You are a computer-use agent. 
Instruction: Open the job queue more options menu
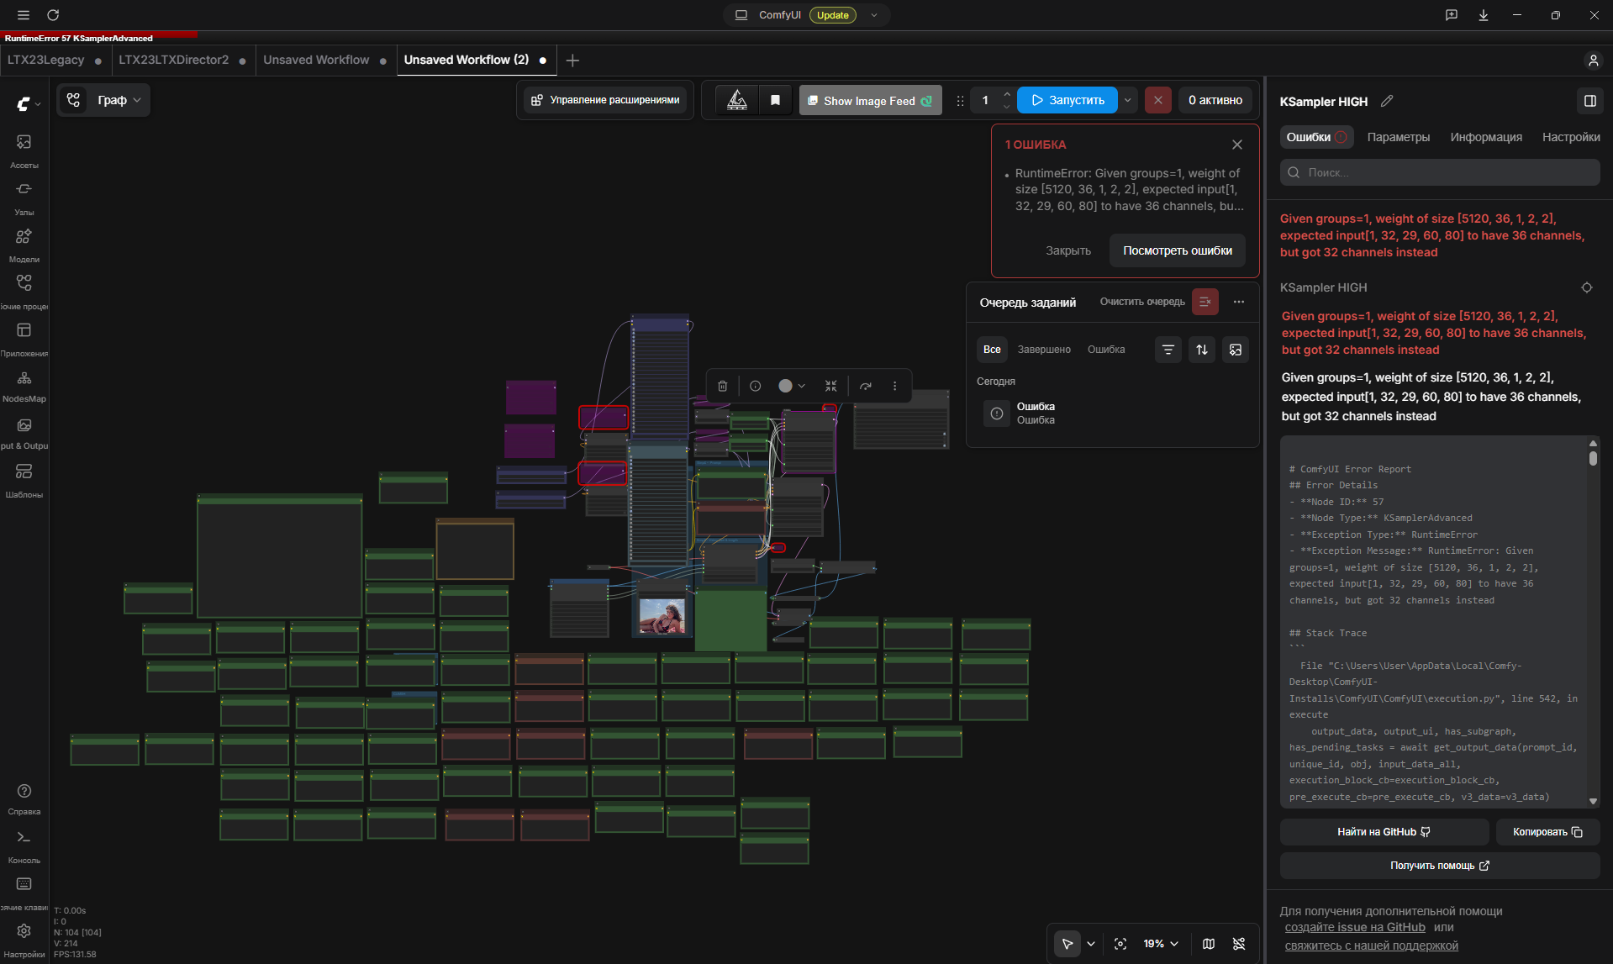click(x=1239, y=302)
